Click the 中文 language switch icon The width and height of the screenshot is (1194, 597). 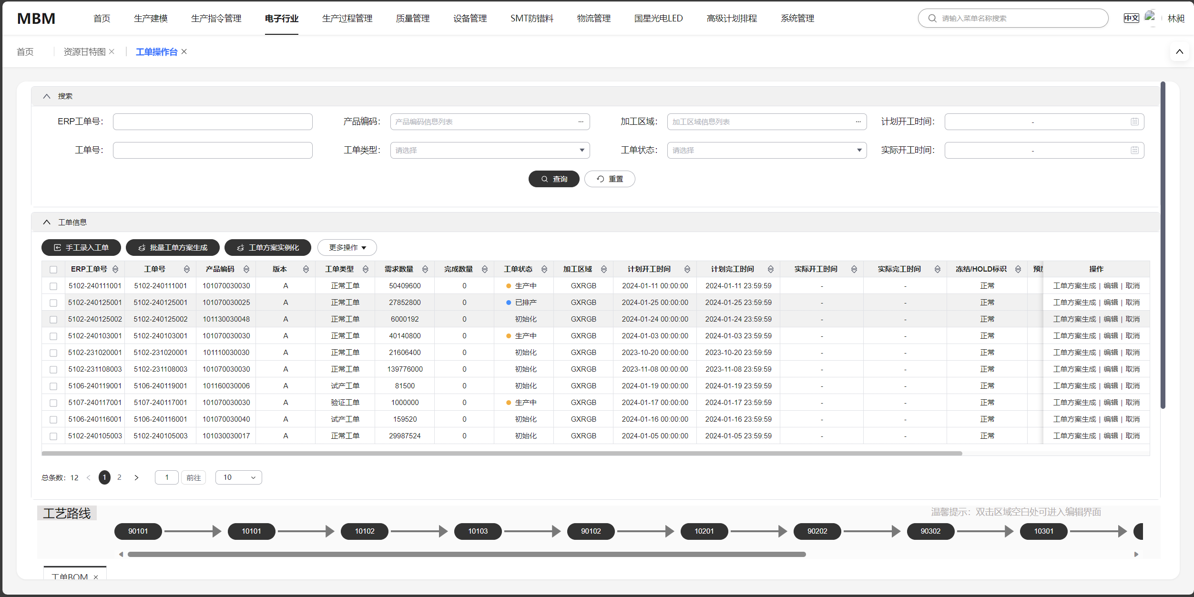[x=1131, y=18]
